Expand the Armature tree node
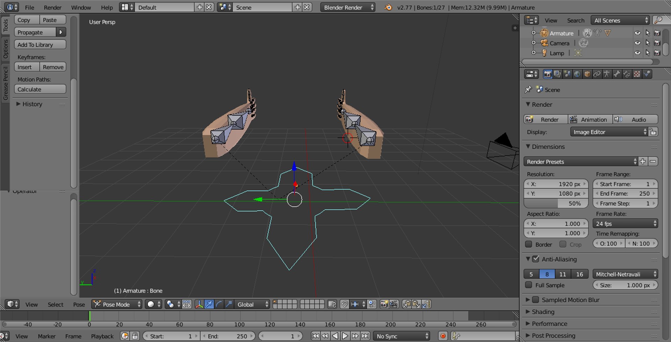This screenshot has width=671, height=342. 533,33
